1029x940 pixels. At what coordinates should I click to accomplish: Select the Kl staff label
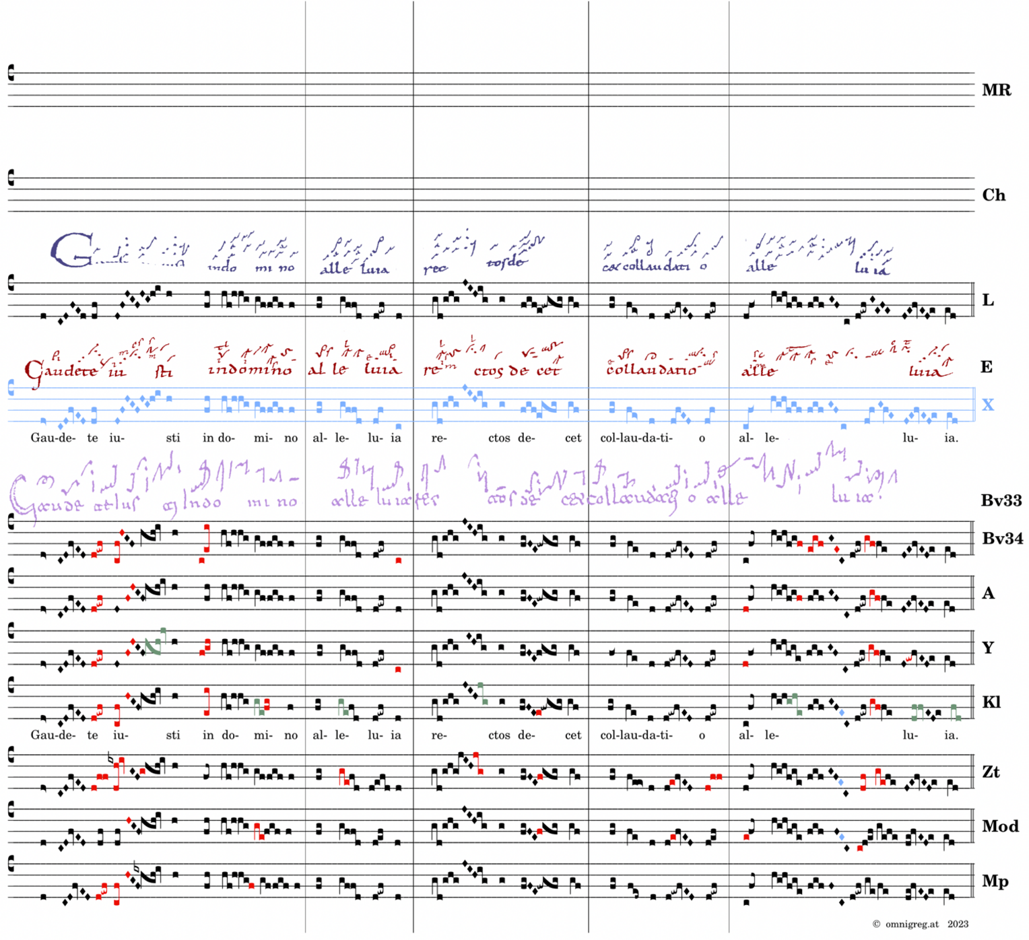(x=991, y=702)
